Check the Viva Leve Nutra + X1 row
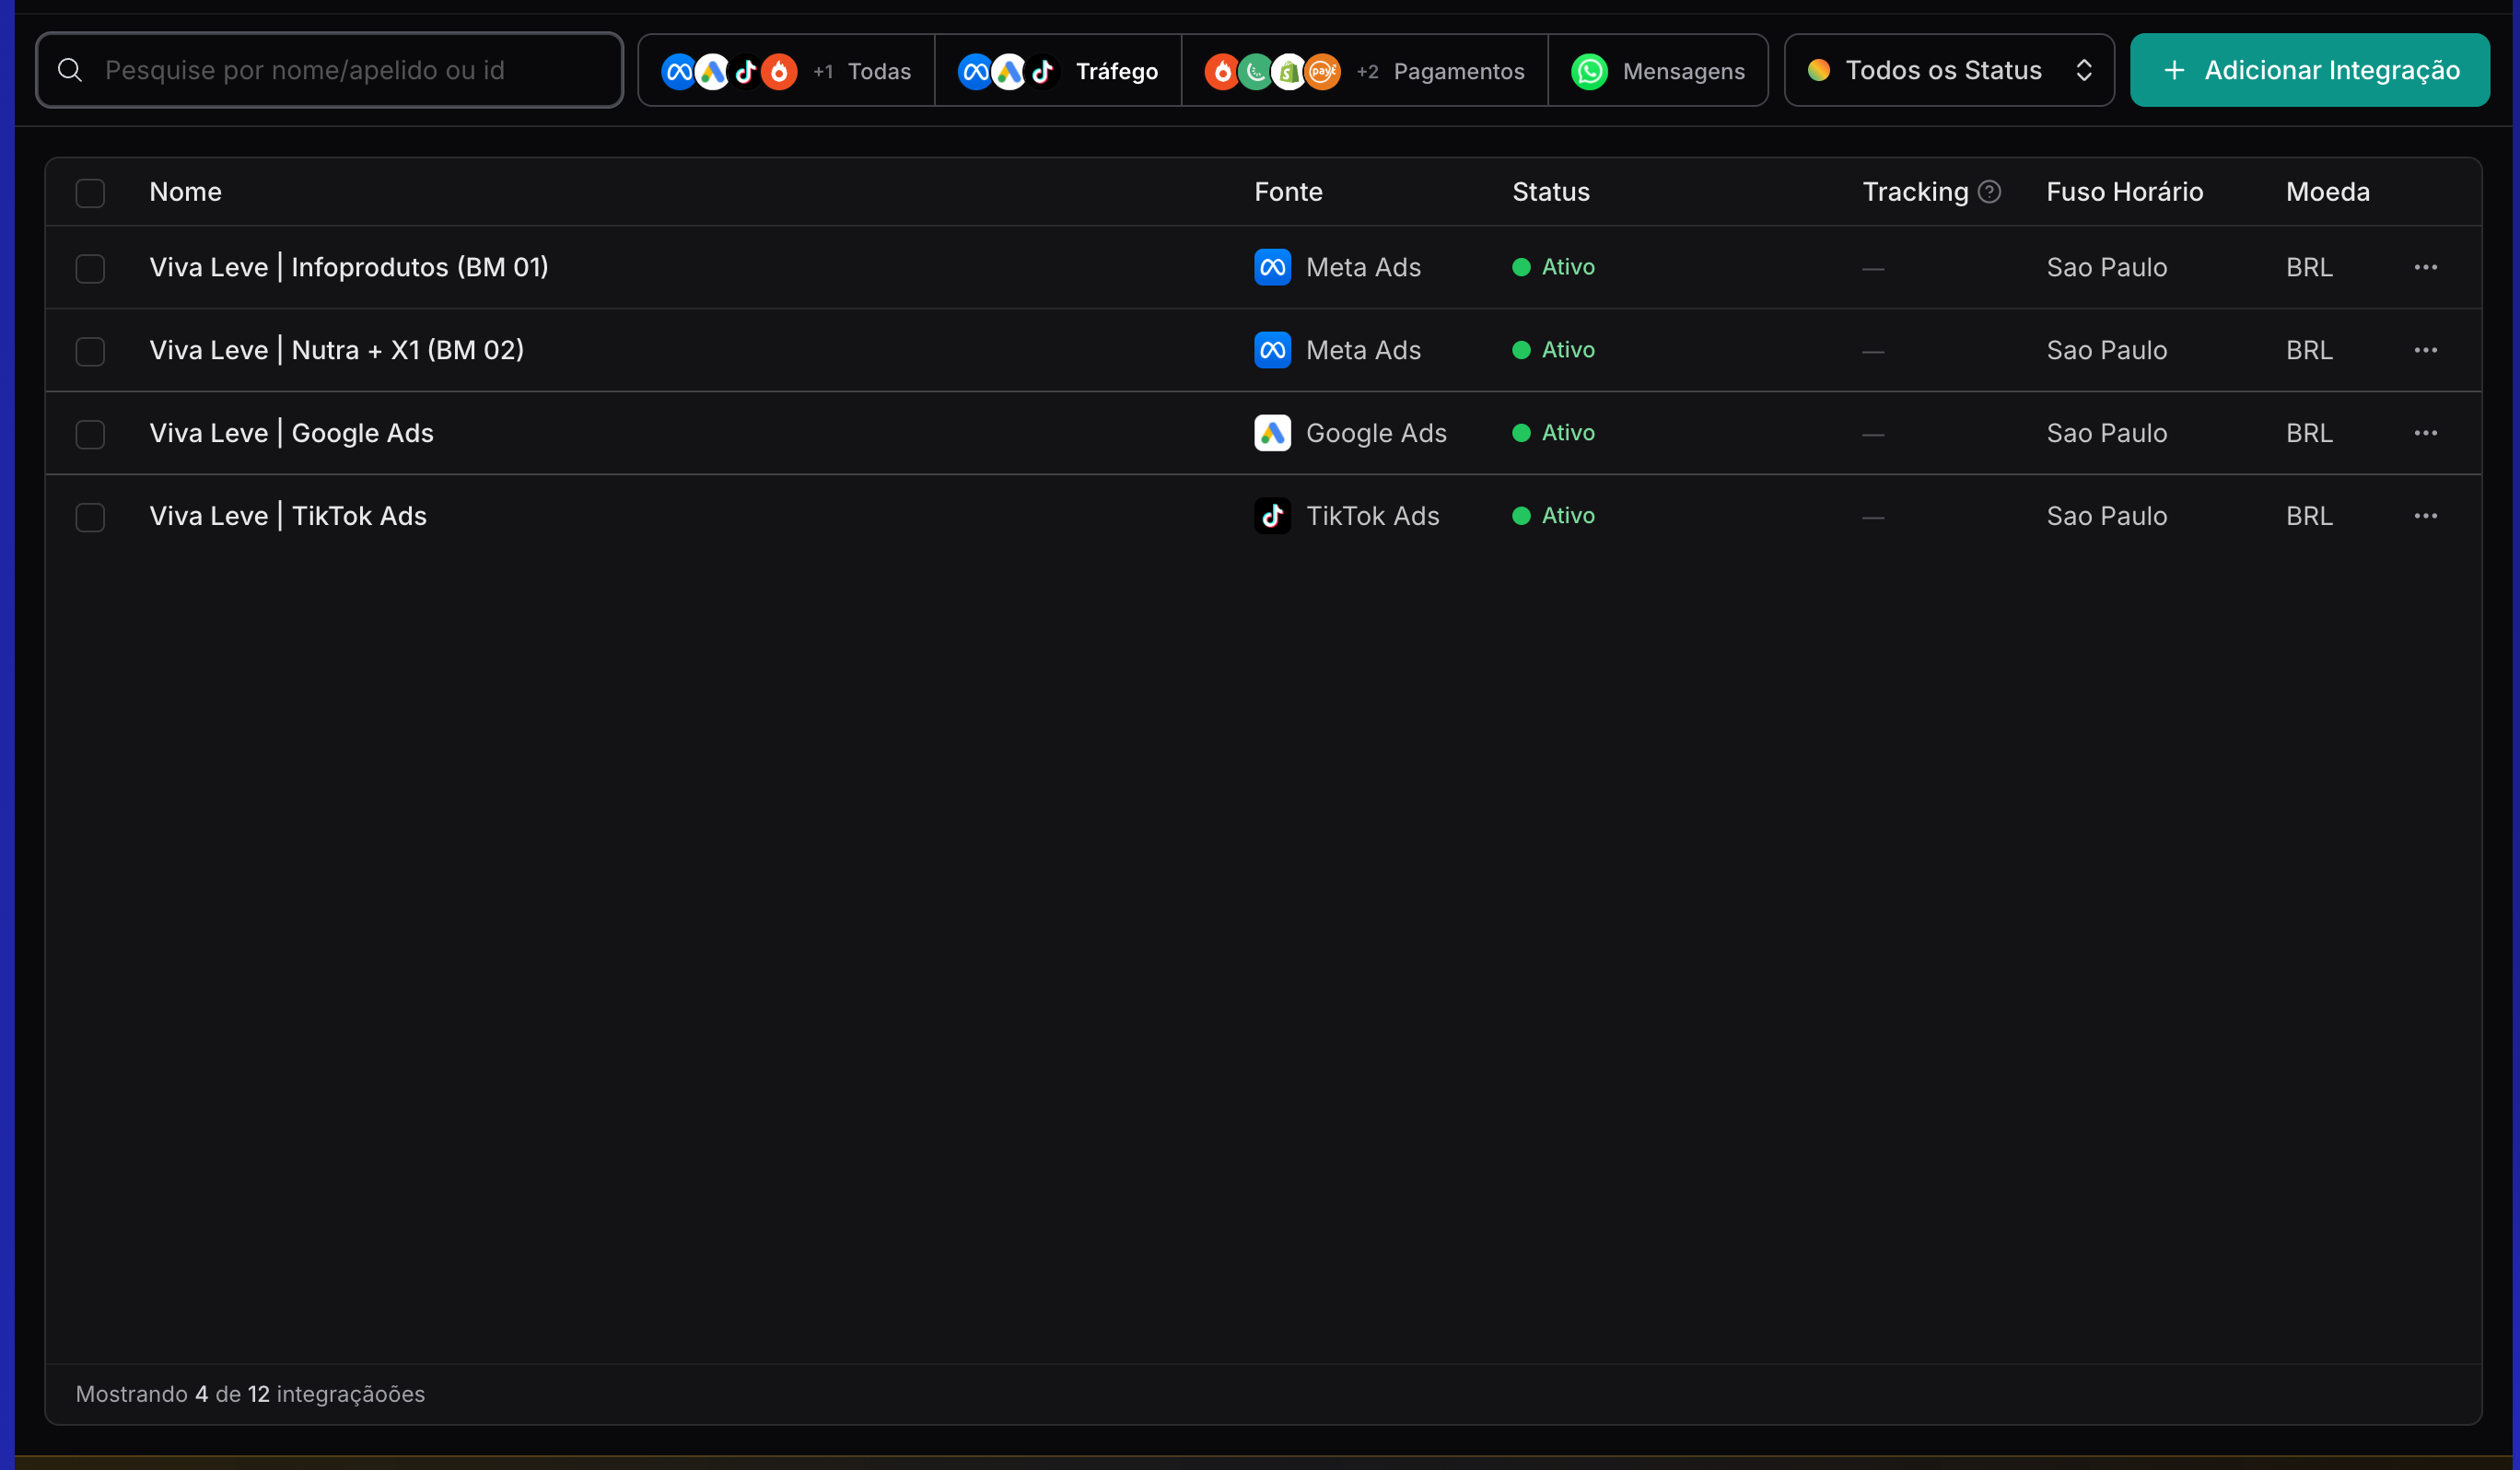Screen dimensions: 2520x1470 [x=90, y=351]
